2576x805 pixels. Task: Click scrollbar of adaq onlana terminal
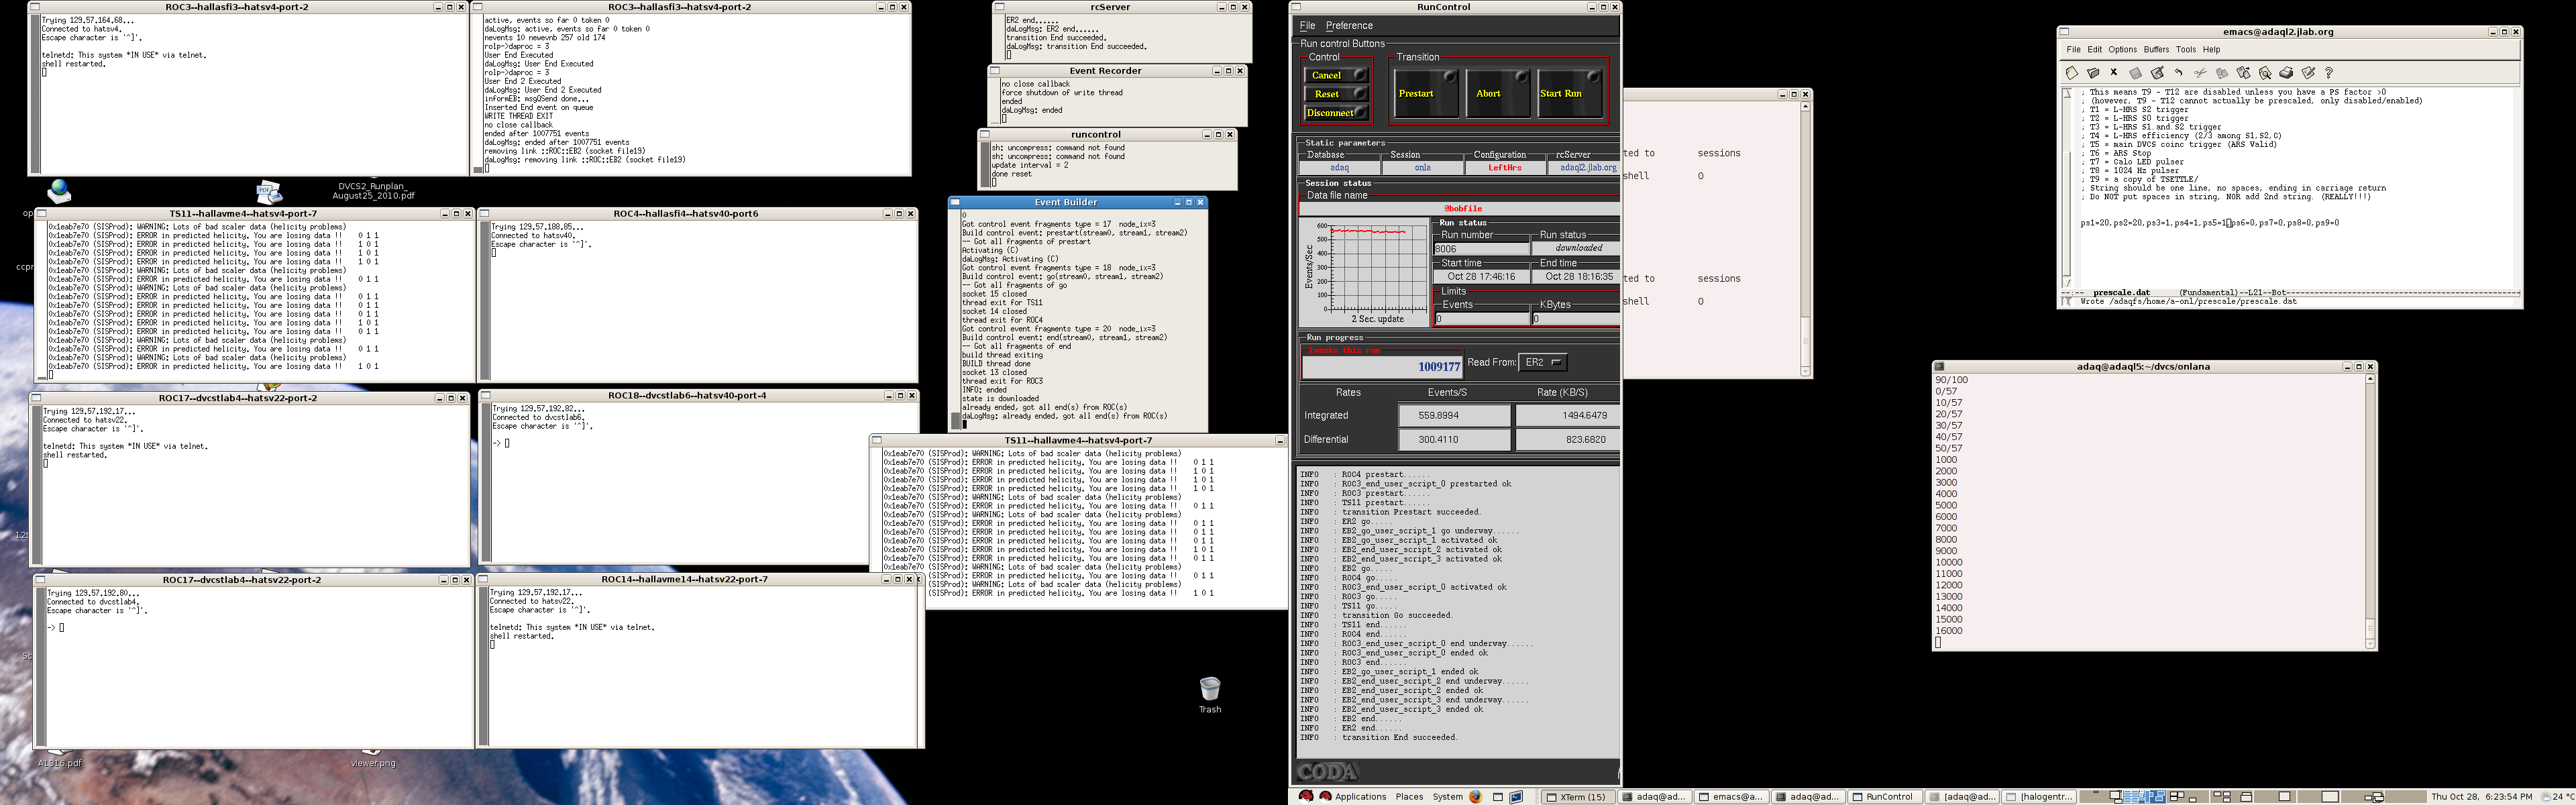tap(2369, 510)
